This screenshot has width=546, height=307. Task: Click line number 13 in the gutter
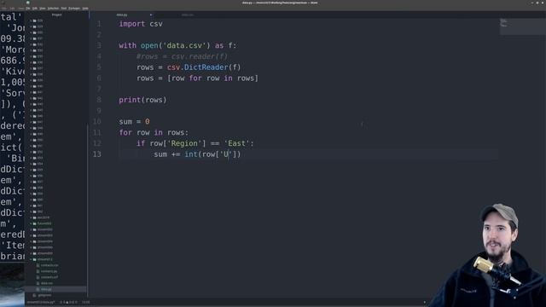click(97, 154)
